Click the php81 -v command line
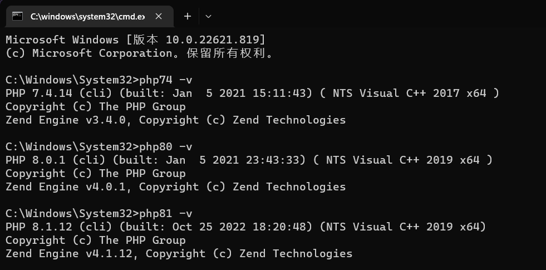Image resolution: width=546 pixels, height=270 pixels. tap(99, 214)
